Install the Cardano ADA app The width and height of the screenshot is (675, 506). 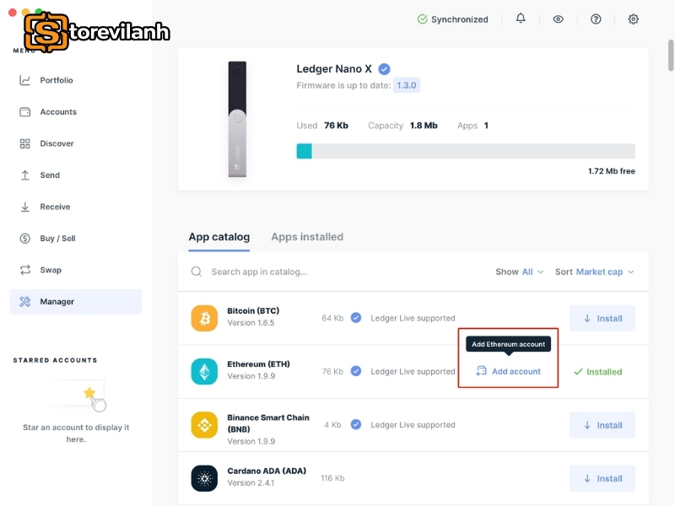602,478
